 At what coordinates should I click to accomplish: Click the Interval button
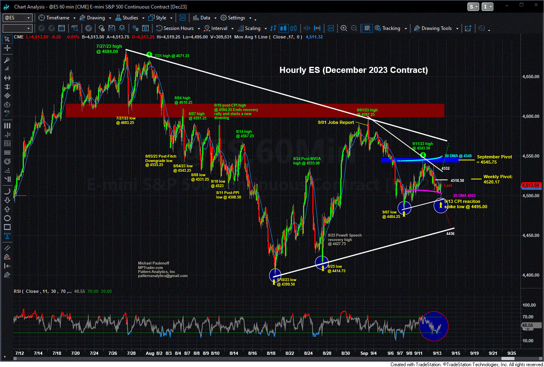(x=215, y=28)
